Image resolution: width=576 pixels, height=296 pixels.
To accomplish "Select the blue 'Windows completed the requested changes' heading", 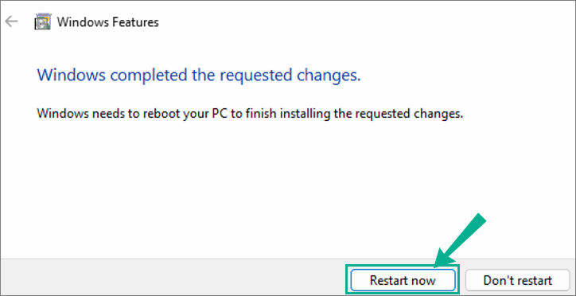I will point(199,75).
